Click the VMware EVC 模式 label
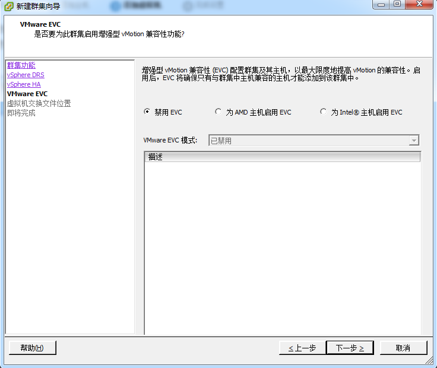This screenshot has height=368, width=437. click(170, 140)
